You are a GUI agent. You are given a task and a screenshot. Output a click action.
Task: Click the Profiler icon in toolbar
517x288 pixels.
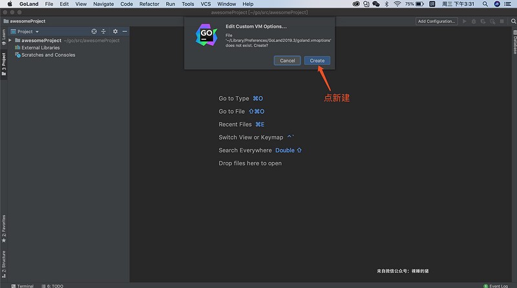pos(492,21)
